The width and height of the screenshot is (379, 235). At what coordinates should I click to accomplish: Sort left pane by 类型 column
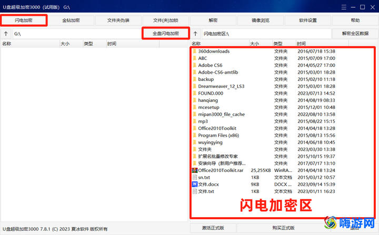(95, 44)
